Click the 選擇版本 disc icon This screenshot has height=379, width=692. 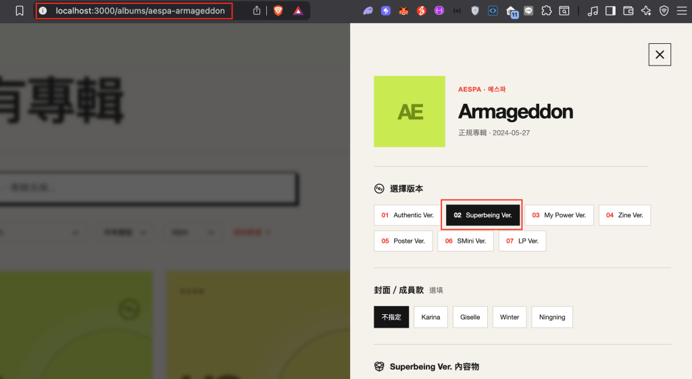coord(379,189)
